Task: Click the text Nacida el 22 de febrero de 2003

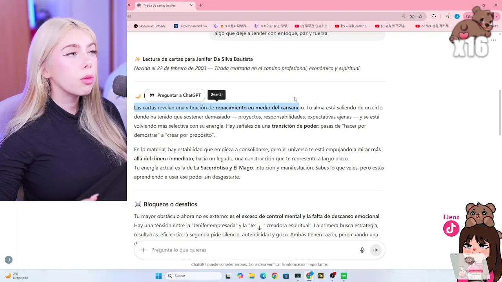Action: point(170,68)
